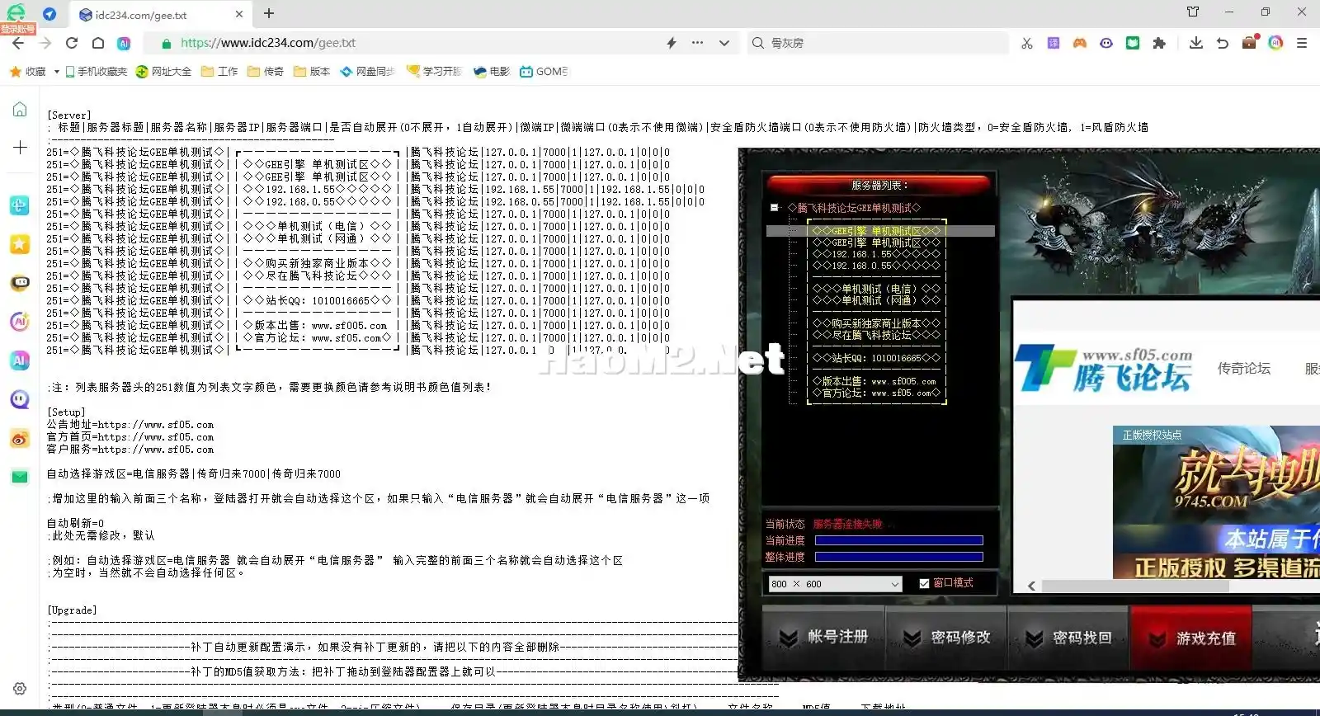This screenshot has height=716, width=1320.
Task: Open the skin/shirt icon in the title bar
Action: pos(1193,12)
